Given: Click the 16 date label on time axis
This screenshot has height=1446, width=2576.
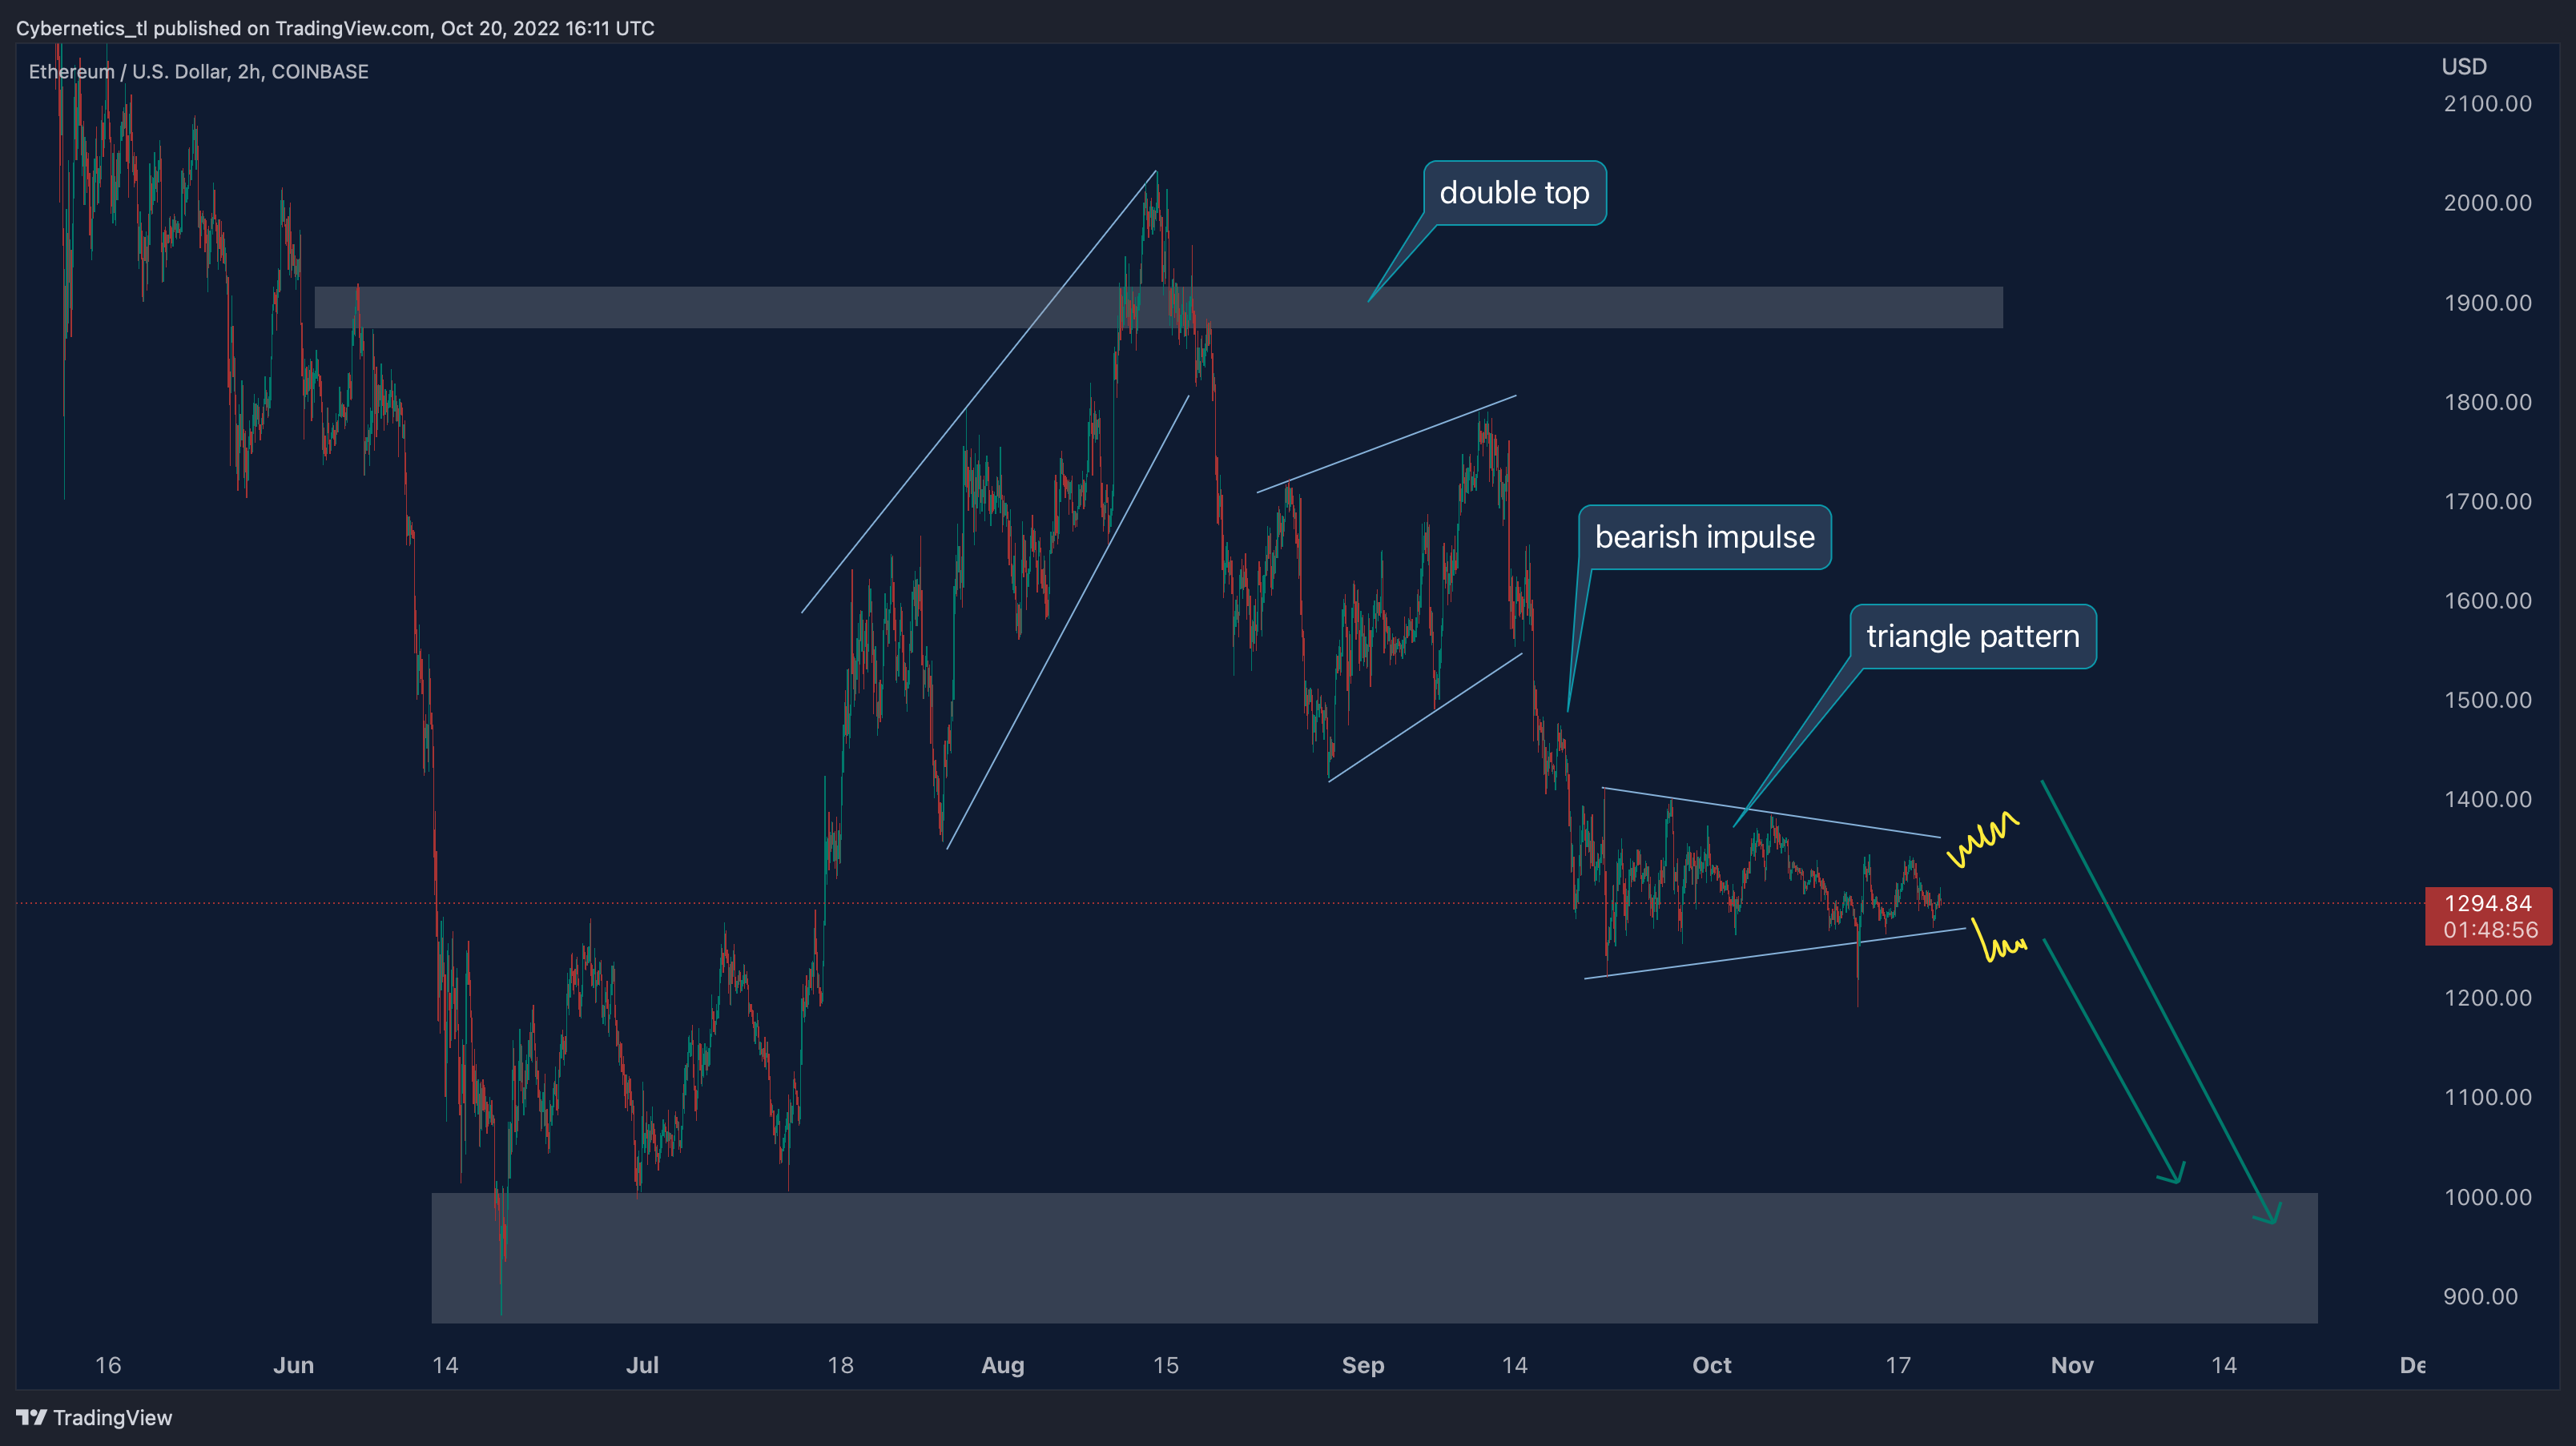Looking at the screenshot, I should pos(108,1365).
